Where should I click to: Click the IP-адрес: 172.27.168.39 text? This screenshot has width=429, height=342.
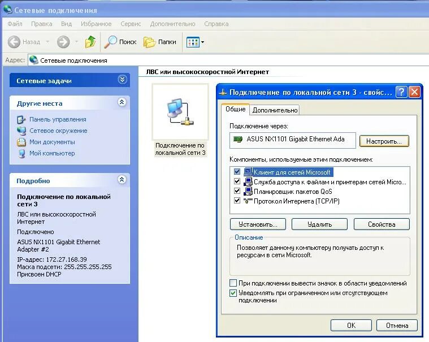click(51, 259)
